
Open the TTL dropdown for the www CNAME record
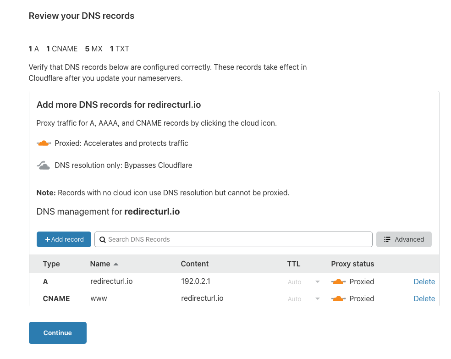pyautogui.click(x=318, y=298)
